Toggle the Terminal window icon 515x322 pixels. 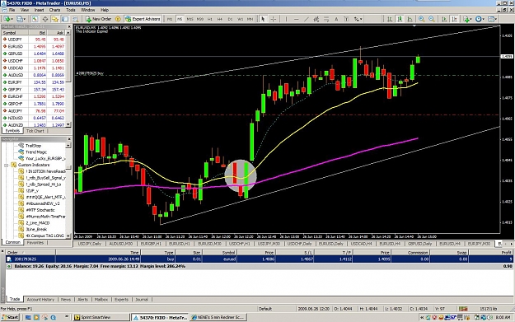65,19
